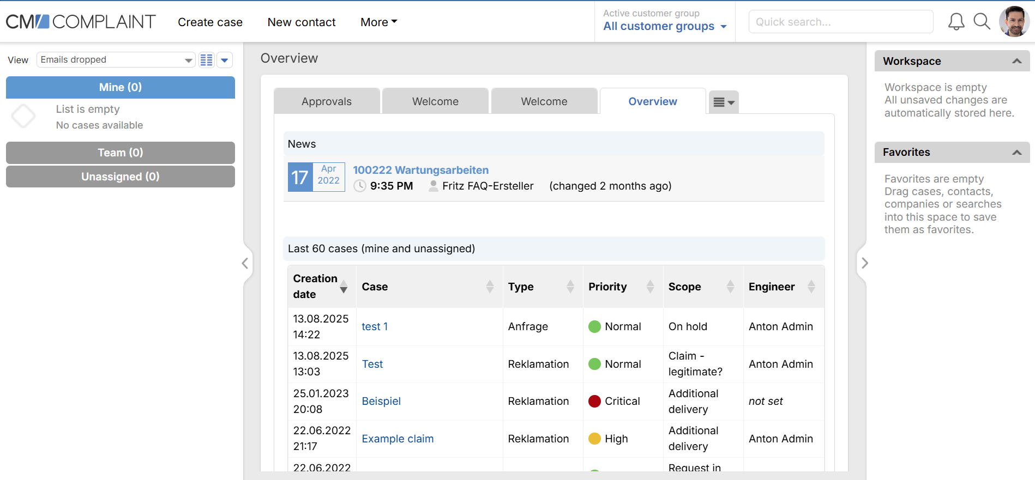
Task: Select the Overview tab
Action: click(653, 101)
